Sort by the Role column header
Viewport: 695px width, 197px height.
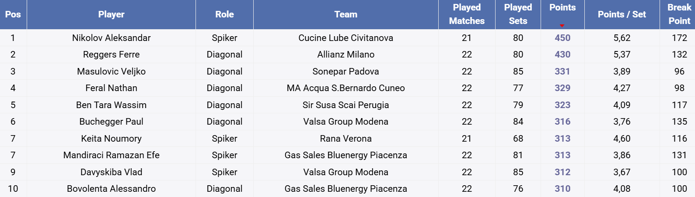pos(224,14)
